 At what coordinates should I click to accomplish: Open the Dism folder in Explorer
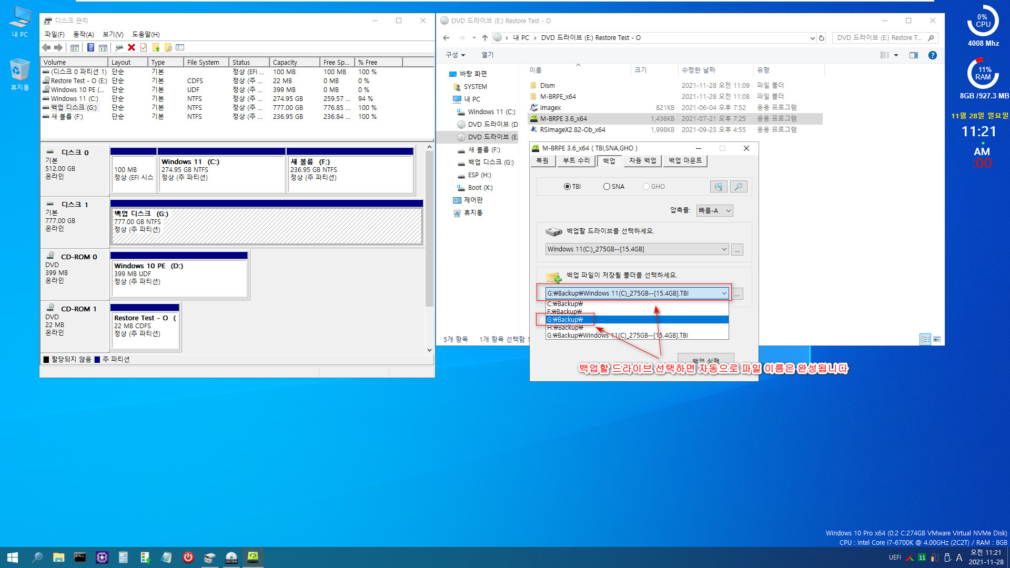pos(675,86)
